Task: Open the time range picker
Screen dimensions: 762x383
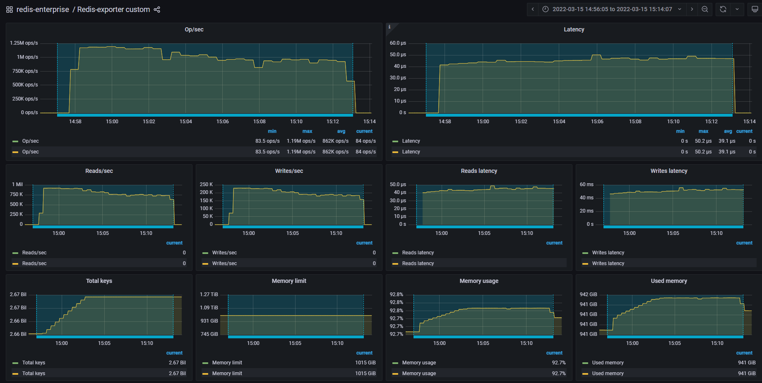Action: (x=612, y=9)
